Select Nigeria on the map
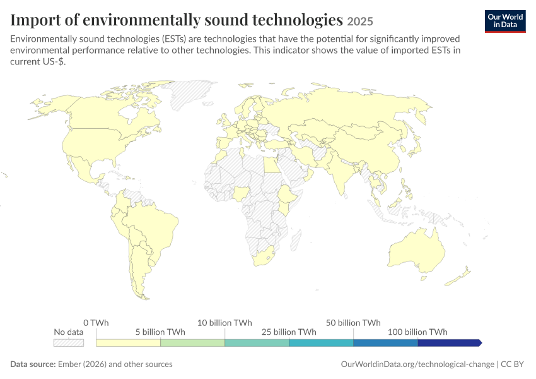The height and width of the screenshot is (379, 536). [242, 193]
